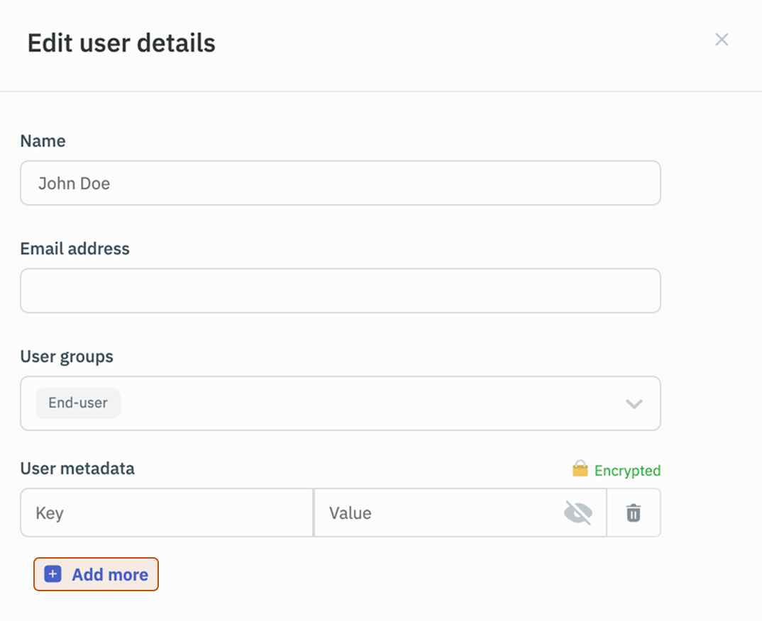Click the User groups label
Screen dimensions: 762x621
click(67, 357)
